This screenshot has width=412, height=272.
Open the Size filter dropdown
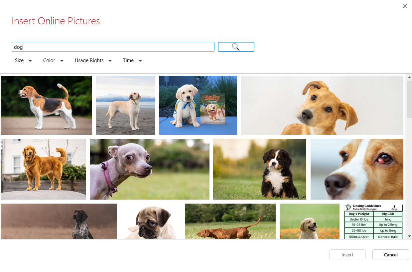(23, 60)
